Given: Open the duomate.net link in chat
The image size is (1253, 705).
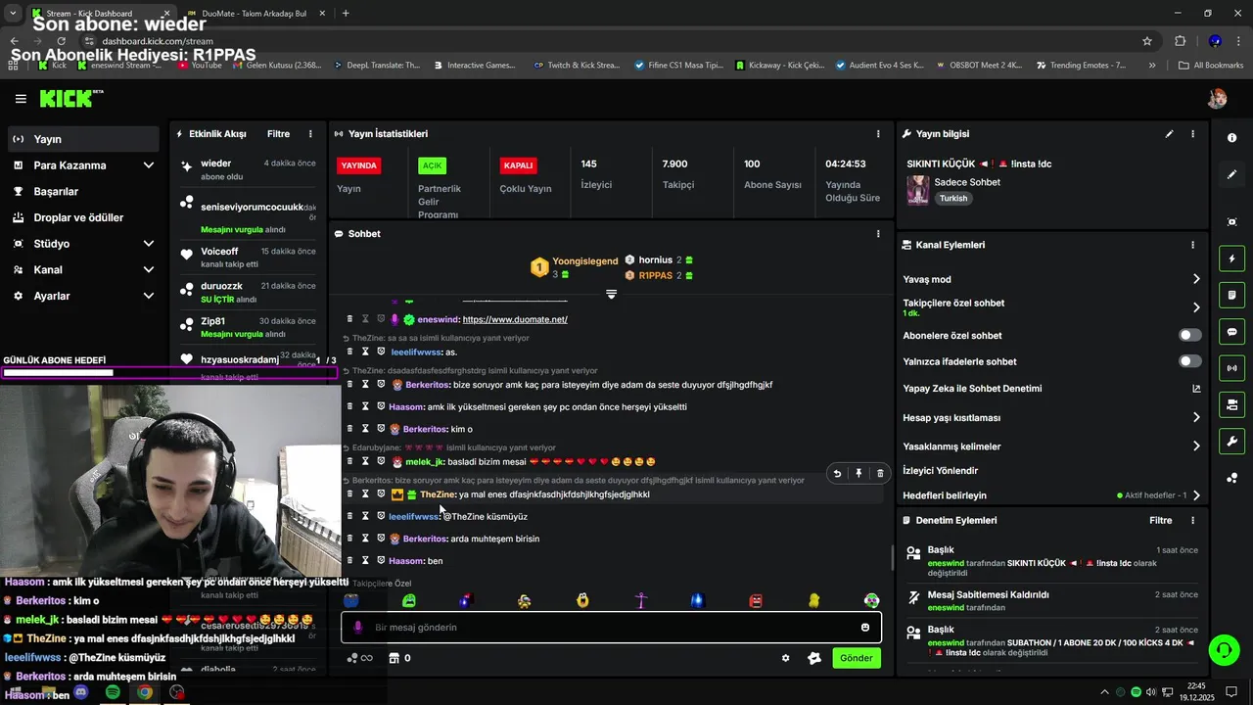Looking at the screenshot, I should tap(515, 319).
